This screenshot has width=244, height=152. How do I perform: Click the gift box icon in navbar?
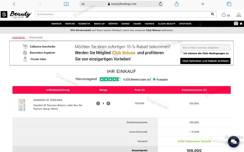[x=236, y=24]
